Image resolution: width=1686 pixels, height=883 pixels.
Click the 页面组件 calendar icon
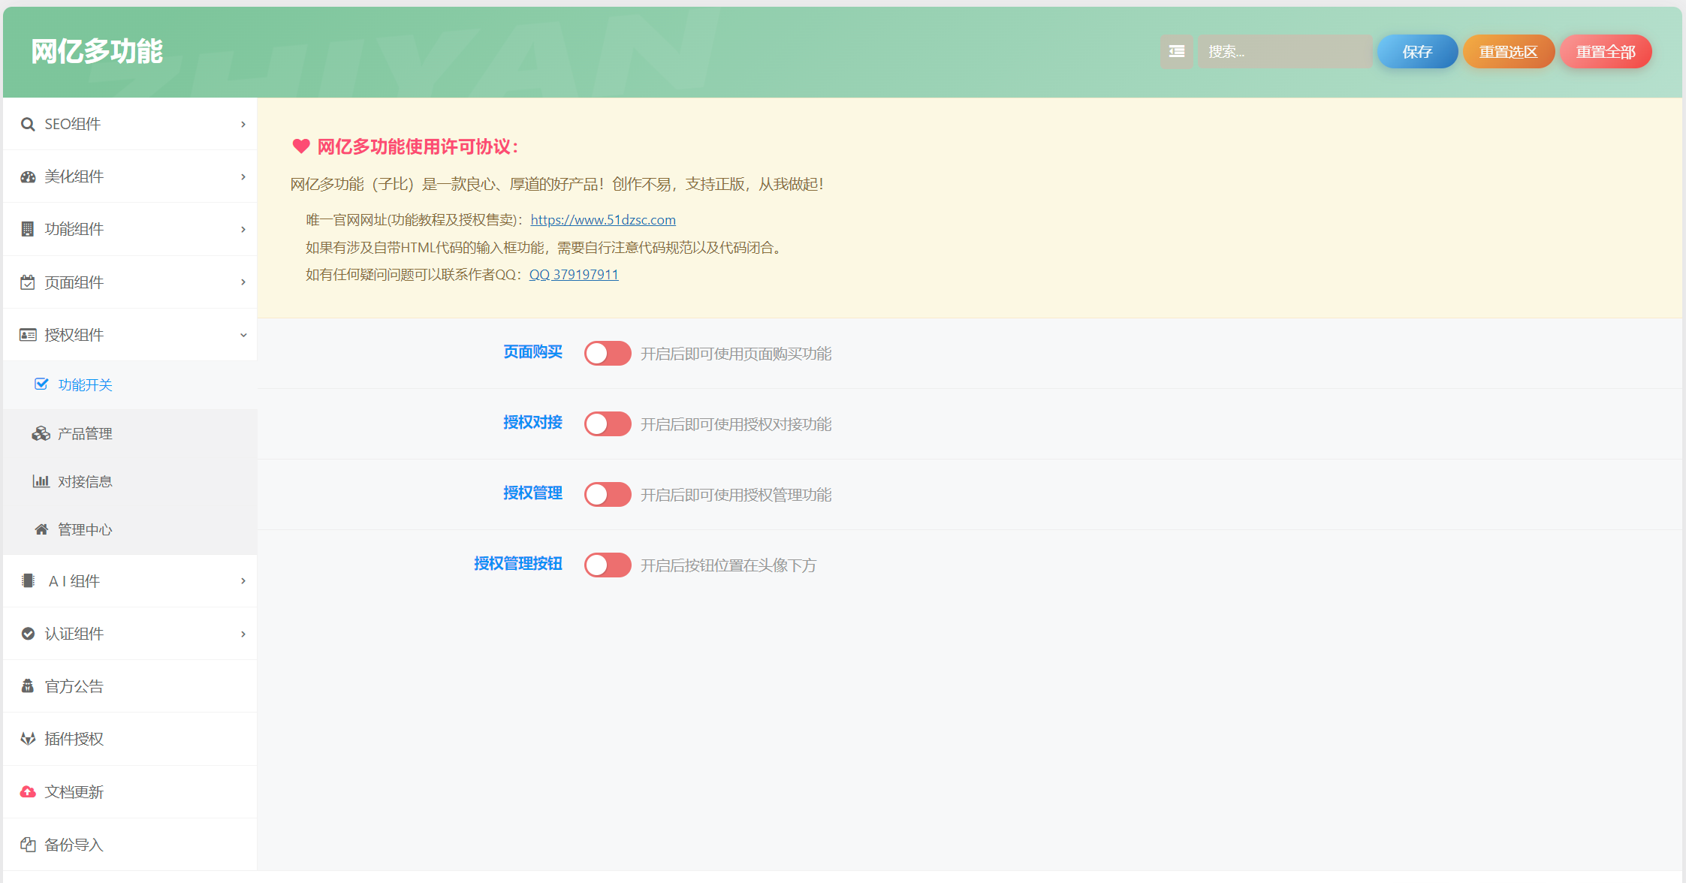[x=28, y=283]
